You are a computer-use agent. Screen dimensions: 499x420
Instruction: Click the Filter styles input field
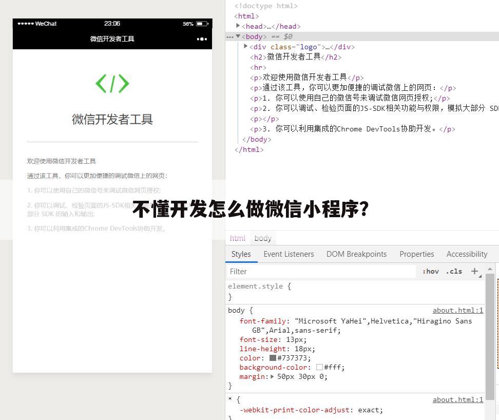321,272
